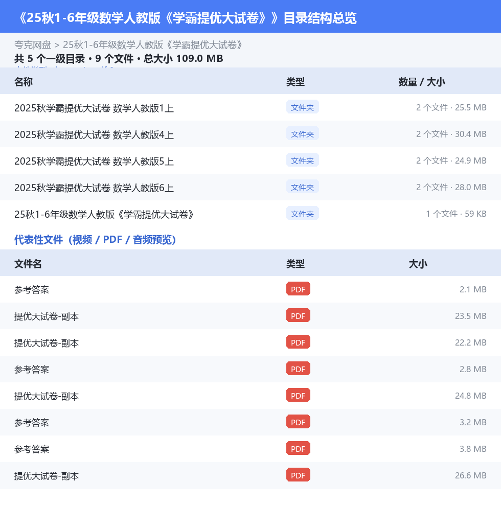Click the 数量 / 大小 column header
The height and width of the screenshot is (505, 501).
422,82
